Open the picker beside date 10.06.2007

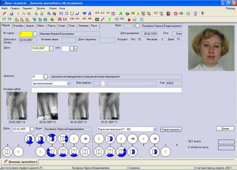[51, 49]
